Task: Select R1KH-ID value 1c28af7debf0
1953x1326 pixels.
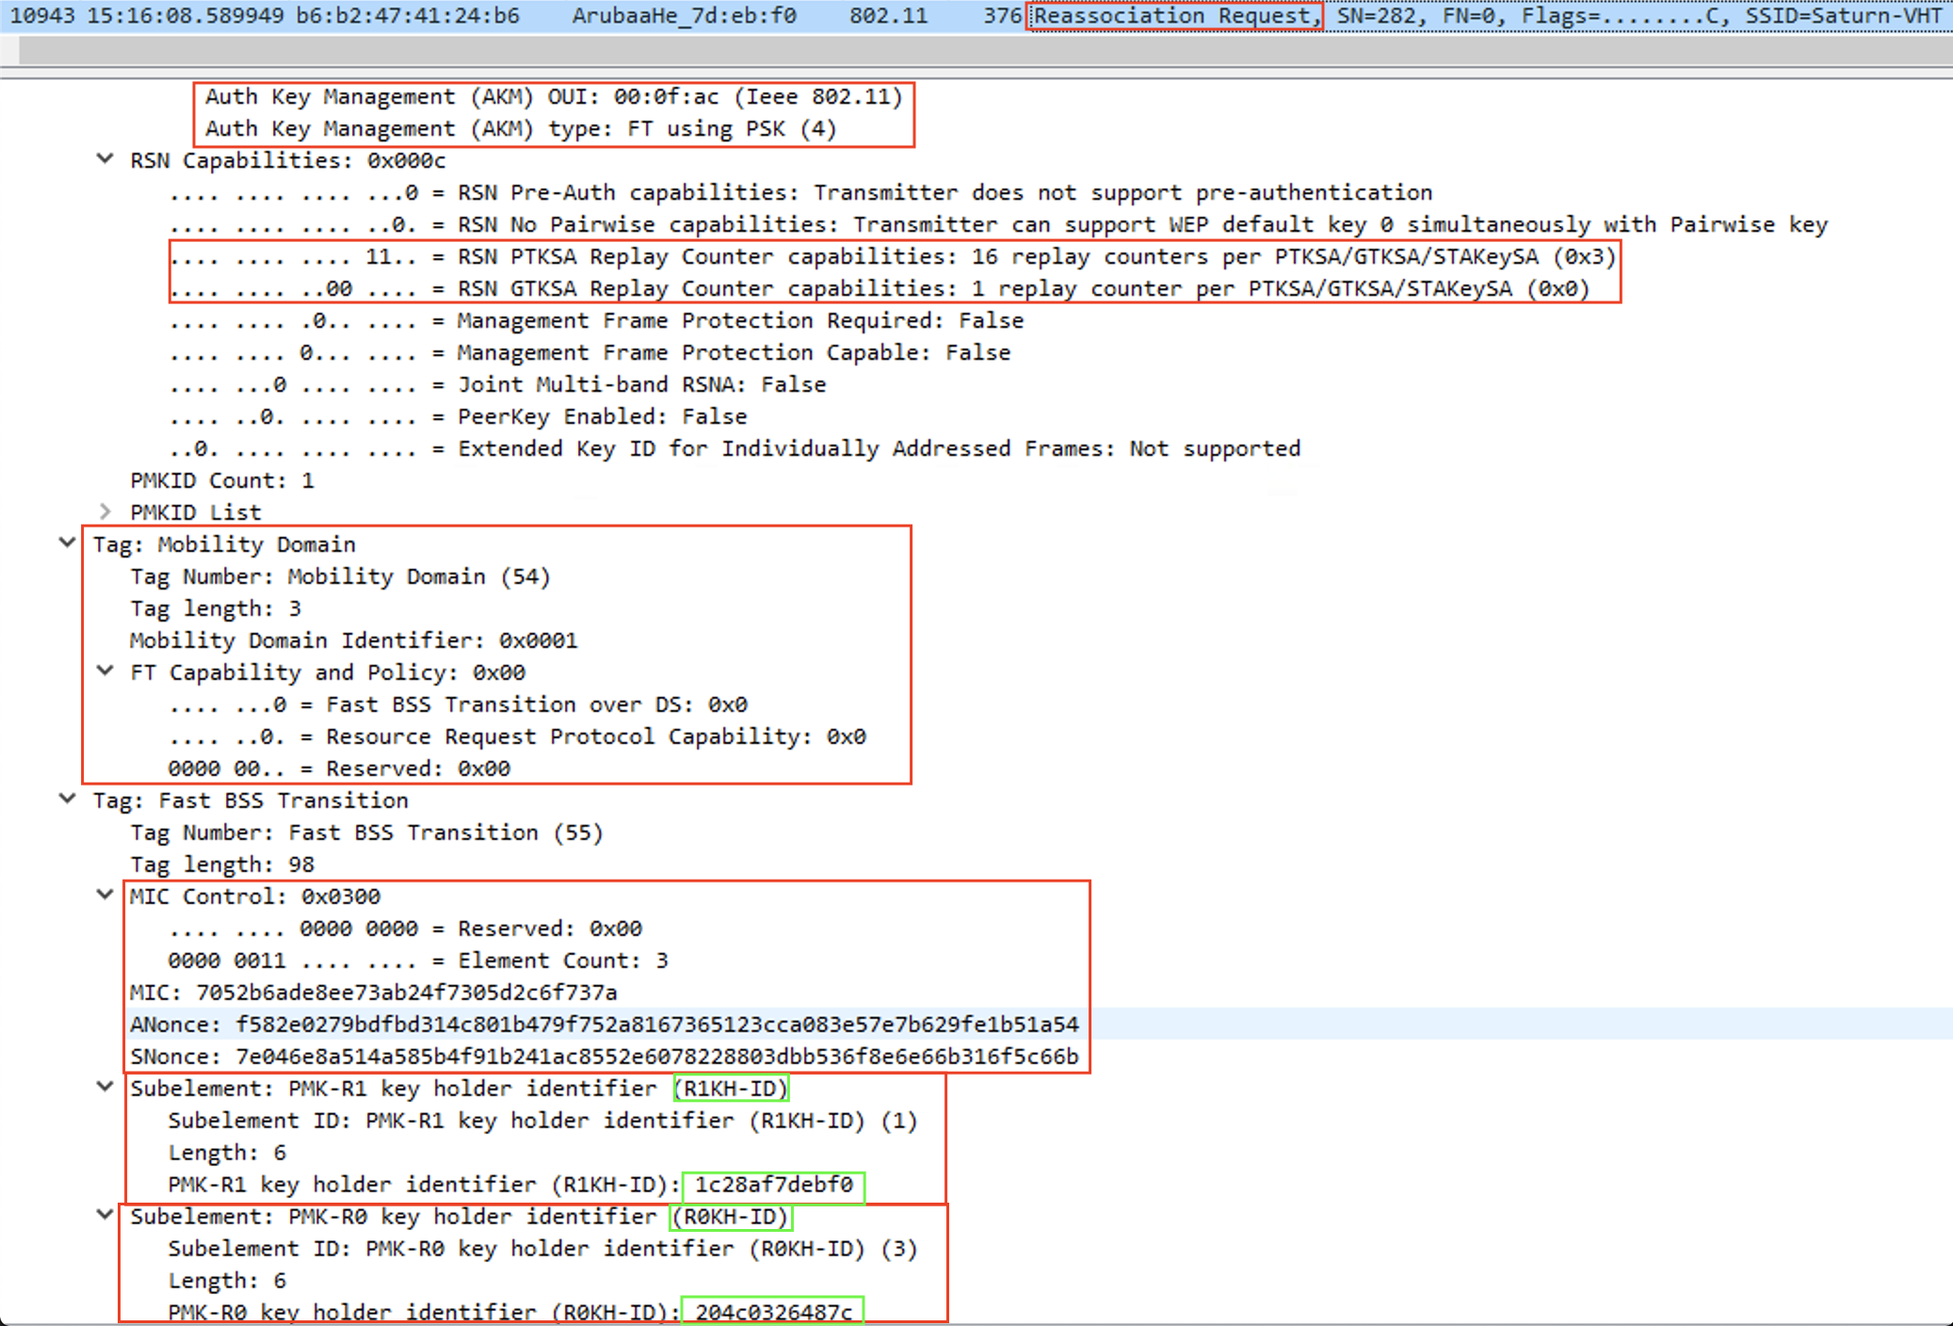Action: (772, 1186)
